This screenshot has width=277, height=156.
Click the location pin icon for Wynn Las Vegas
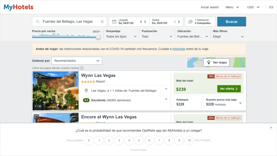pos(86,91)
